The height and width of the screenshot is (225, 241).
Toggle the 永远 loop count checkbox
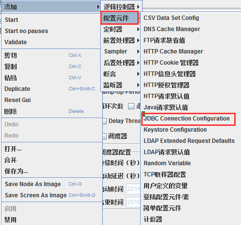point(131,106)
